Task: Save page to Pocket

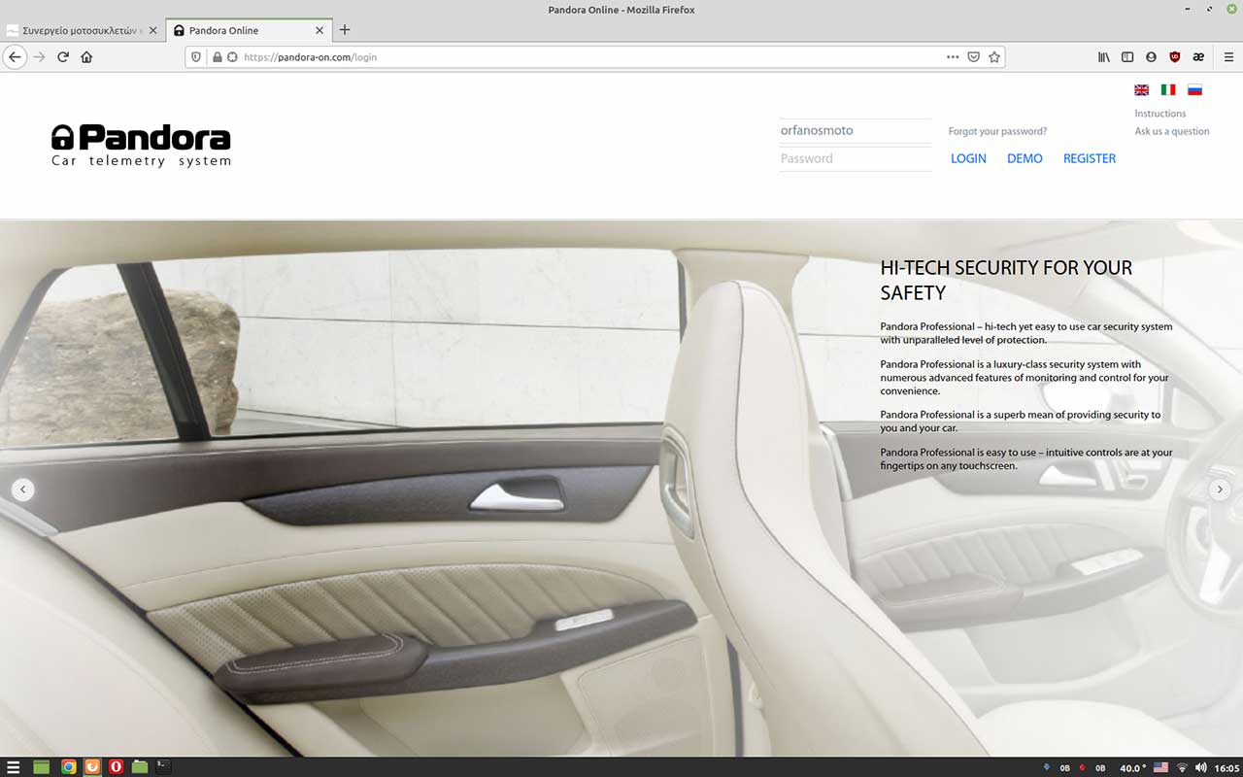Action: (x=973, y=57)
